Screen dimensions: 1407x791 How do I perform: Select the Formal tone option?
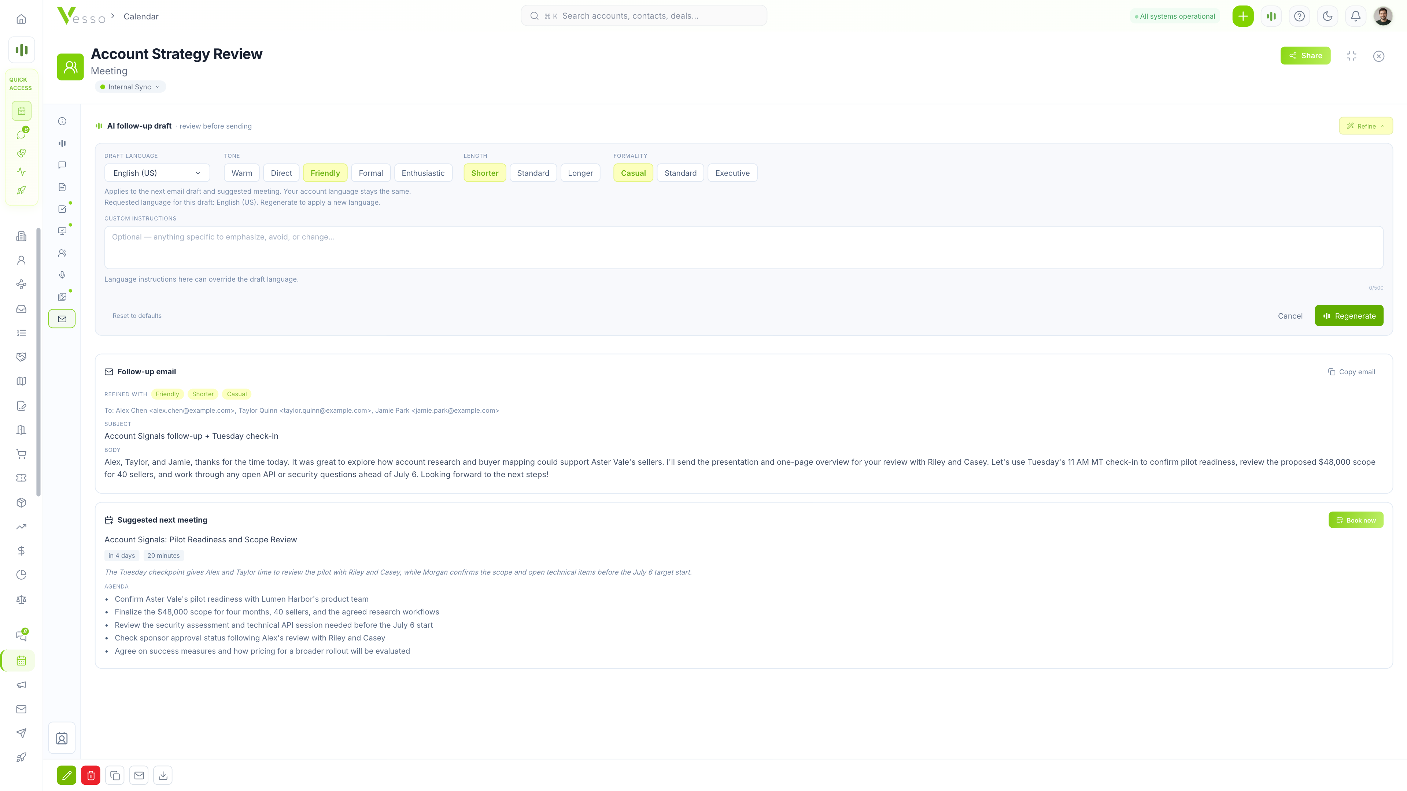(371, 173)
